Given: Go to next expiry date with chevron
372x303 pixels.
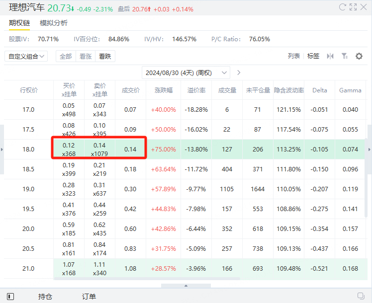Looking at the screenshot, I should point(239,73).
